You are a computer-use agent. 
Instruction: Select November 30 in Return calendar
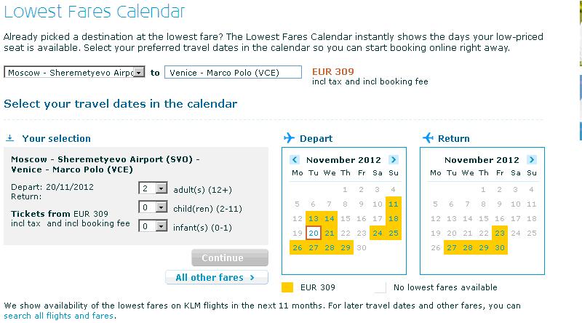tap(500, 247)
